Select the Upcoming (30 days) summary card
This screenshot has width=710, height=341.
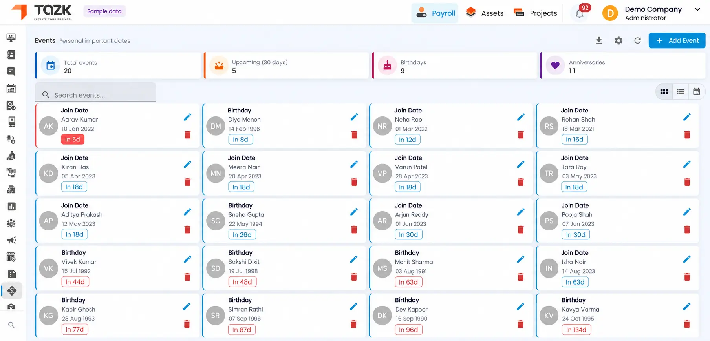286,65
